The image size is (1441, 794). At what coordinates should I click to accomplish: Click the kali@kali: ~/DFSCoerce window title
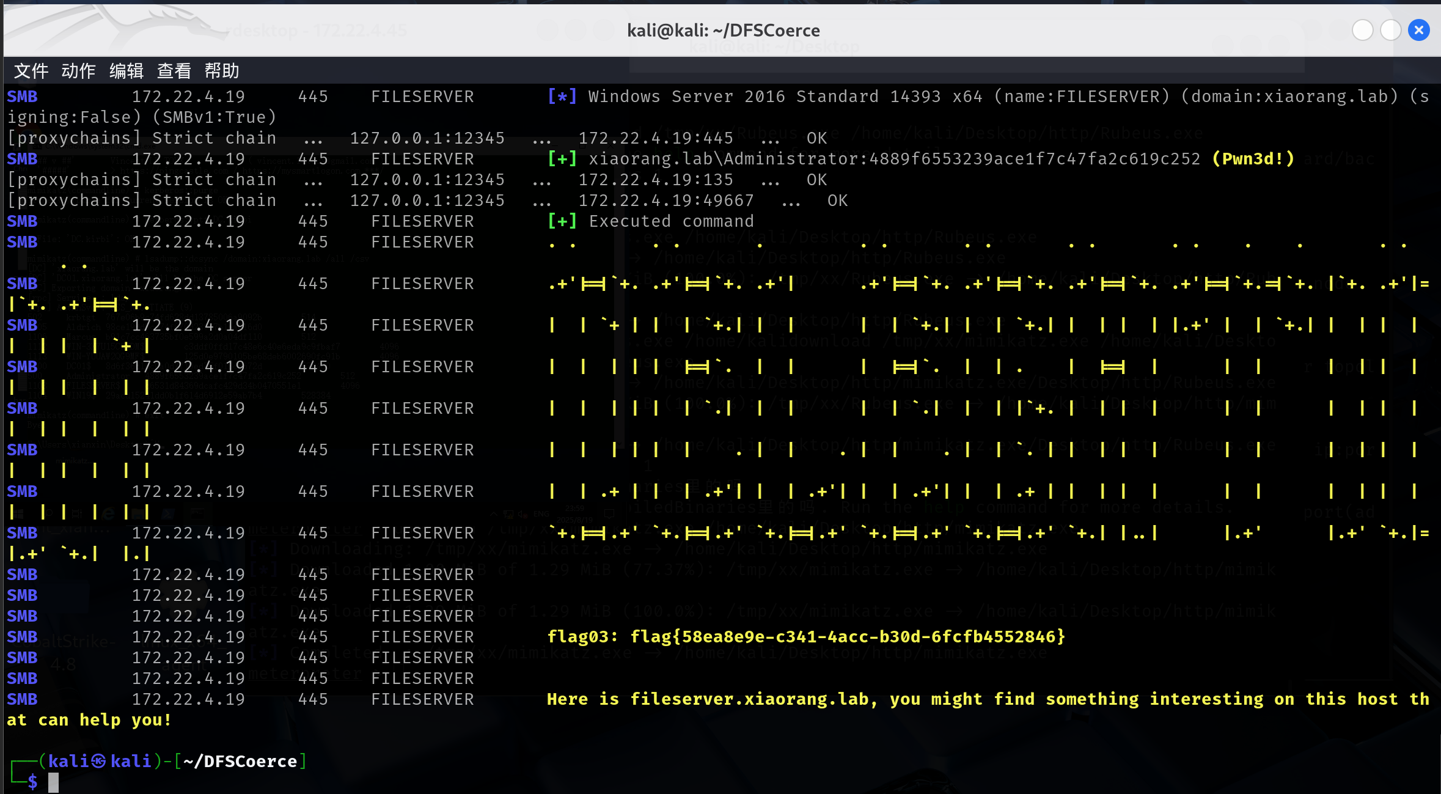point(723,30)
